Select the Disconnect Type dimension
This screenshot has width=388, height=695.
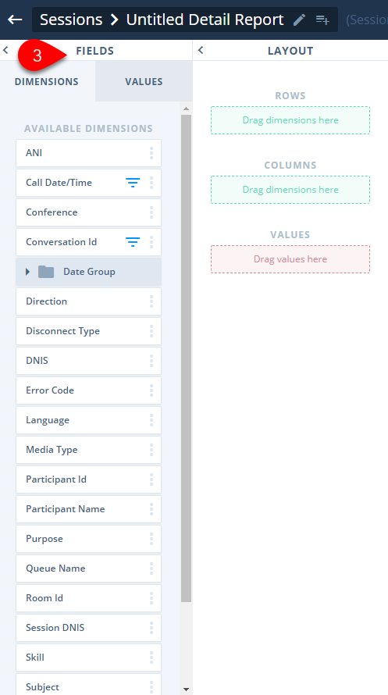coord(88,331)
